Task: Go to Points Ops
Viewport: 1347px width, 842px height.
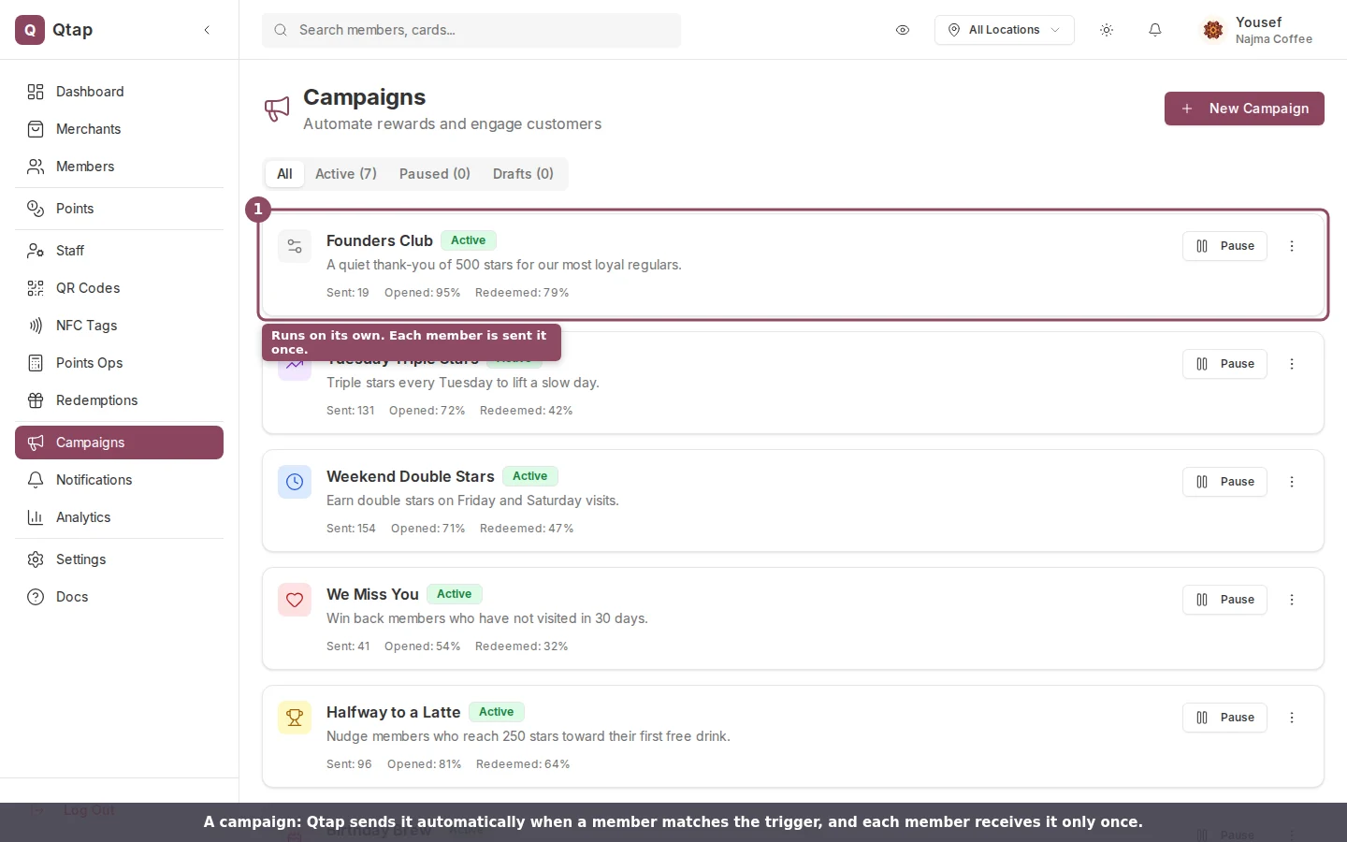Action: (119, 363)
